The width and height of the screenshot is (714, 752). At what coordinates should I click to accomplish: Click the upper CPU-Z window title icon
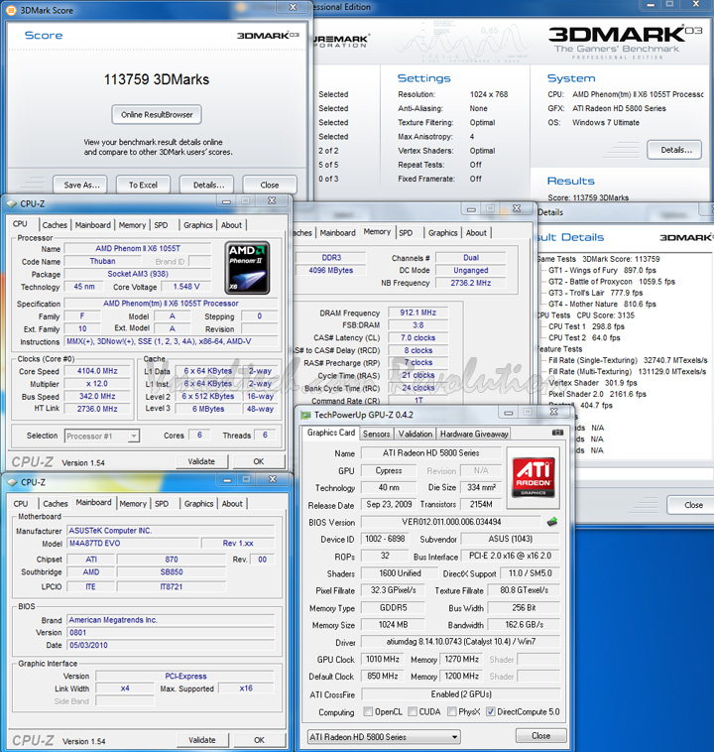pos(12,203)
